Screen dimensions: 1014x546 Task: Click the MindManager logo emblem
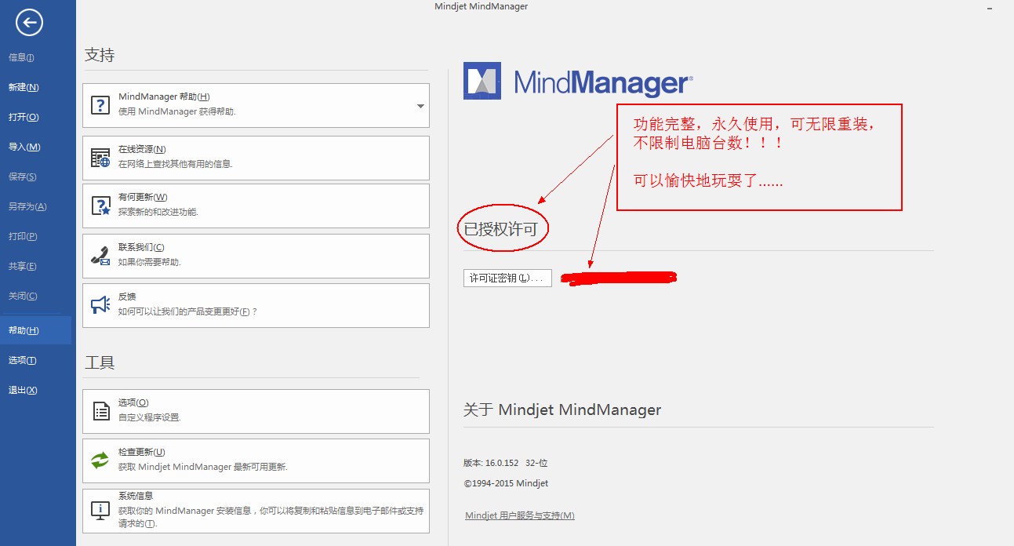point(482,81)
